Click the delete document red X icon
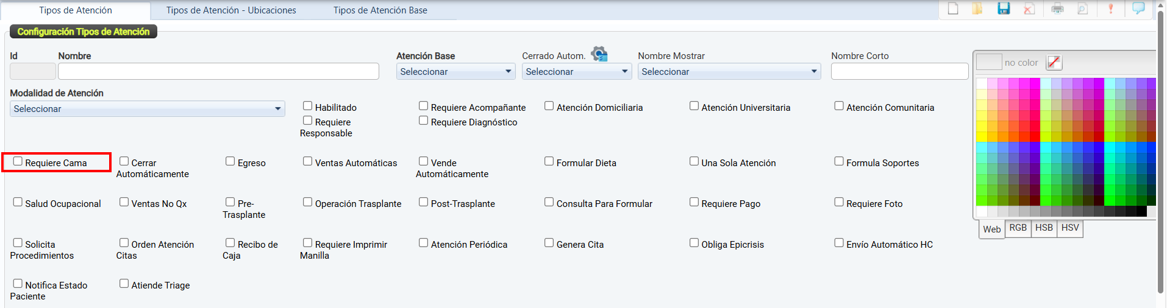The height and width of the screenshot is (308, 1167). point(1029,9)
